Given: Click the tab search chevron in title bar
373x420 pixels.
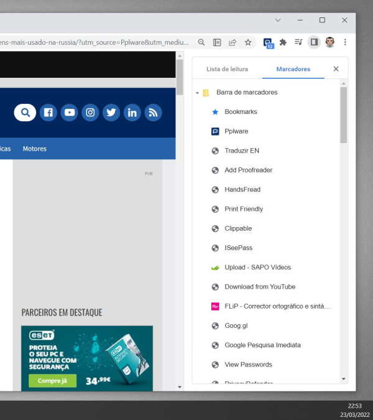Looking at the screenshot, I should (x=278, y=21).
